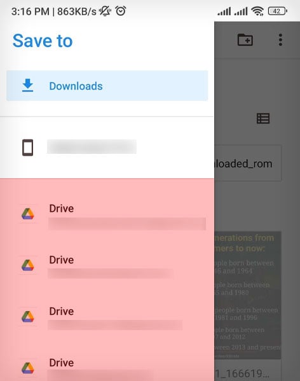
Task: Tap the phone storage device icon
Action: click(28, 148)
